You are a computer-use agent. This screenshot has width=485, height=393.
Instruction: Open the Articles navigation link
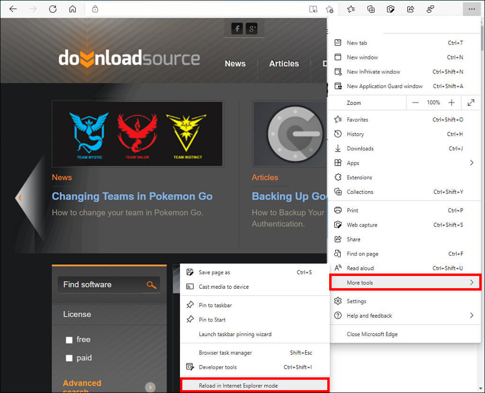point(284,64)
